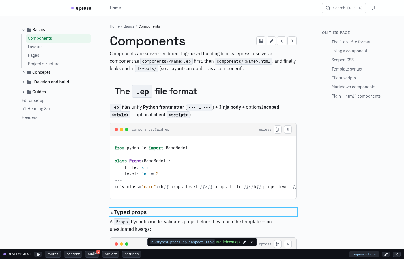Screen dimensions: 404x259
Task: Toggle the theme monitor icon
Action: pyautogui.click(x=372, y=8)
